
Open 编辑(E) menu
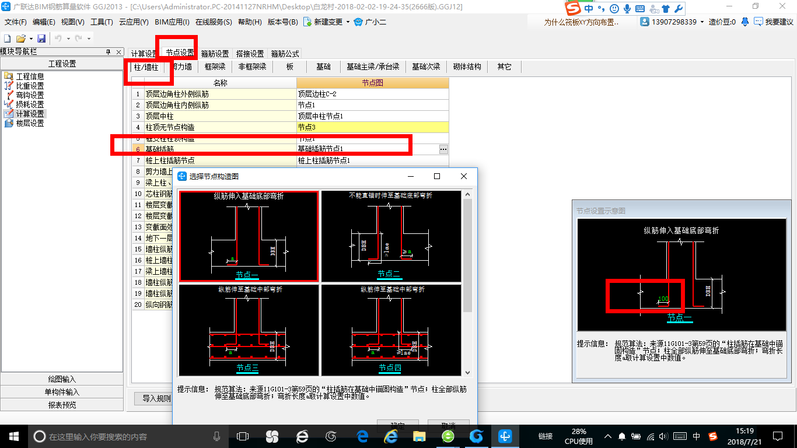coord(44,22)
